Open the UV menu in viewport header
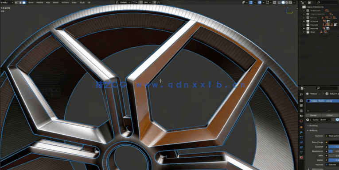Image resolution: width=339 pixels, height=170 pixels. (x=89, y=2)
